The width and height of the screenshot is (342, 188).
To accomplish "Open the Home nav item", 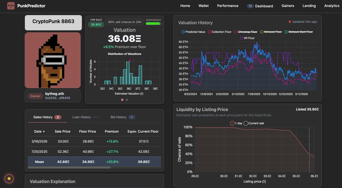I will 185,6.
